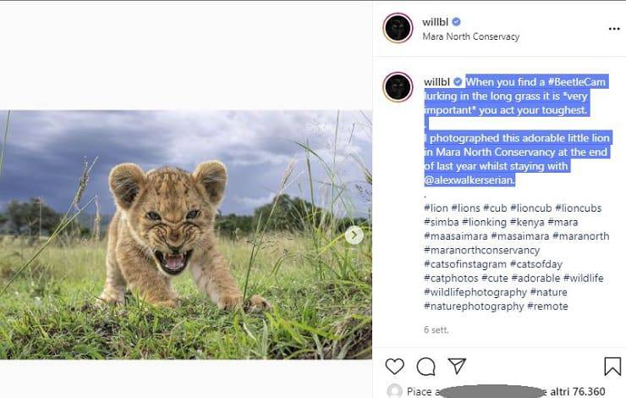The height and width of the screenshot is (398, 626).
Task: Open the @alexwalkerserian mention
Action: click(469, 180)
